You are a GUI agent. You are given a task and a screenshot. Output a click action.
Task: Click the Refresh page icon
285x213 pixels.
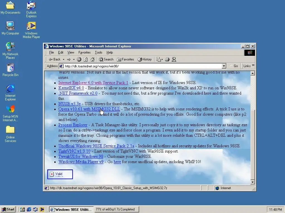pyautogui.click(x=86, y=59)
